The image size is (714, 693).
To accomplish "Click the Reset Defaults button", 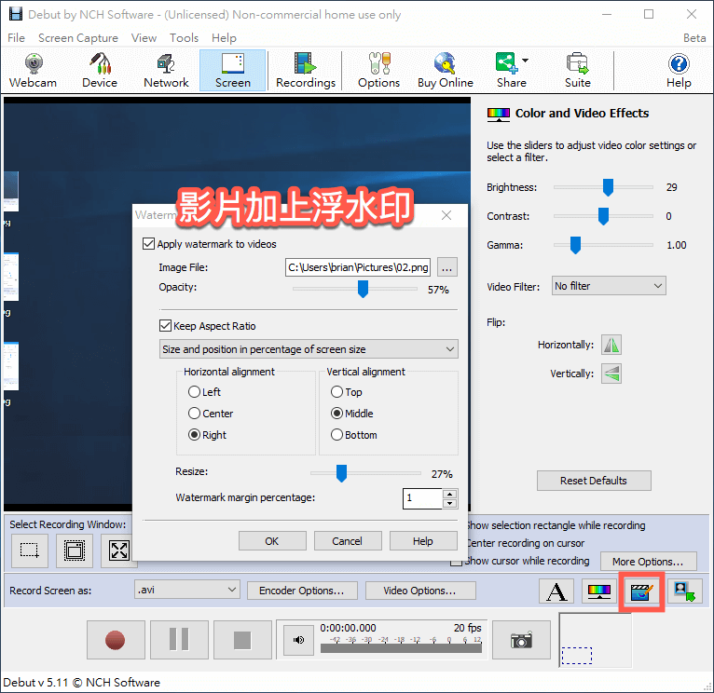I will click(x=594, y=481).
